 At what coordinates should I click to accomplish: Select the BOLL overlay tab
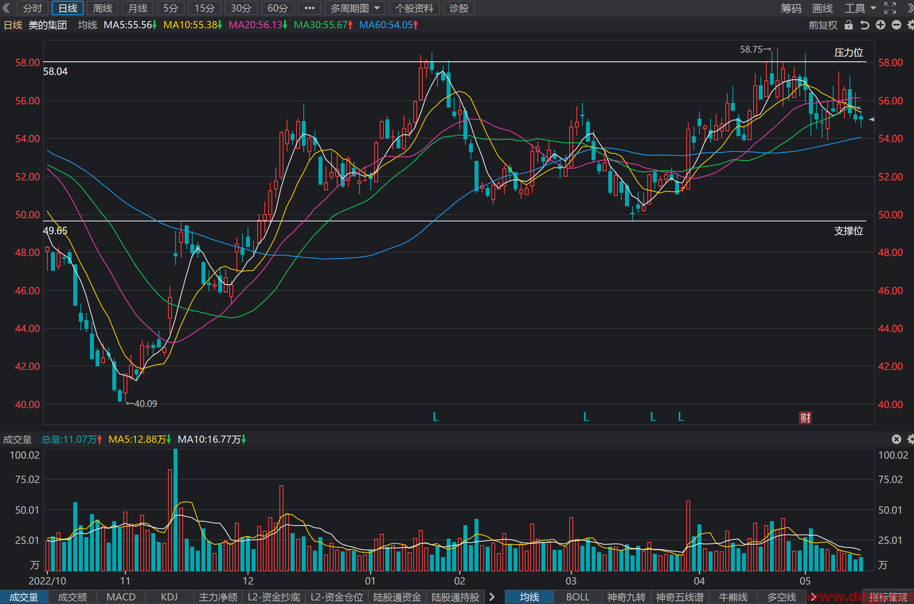(578, 597)
